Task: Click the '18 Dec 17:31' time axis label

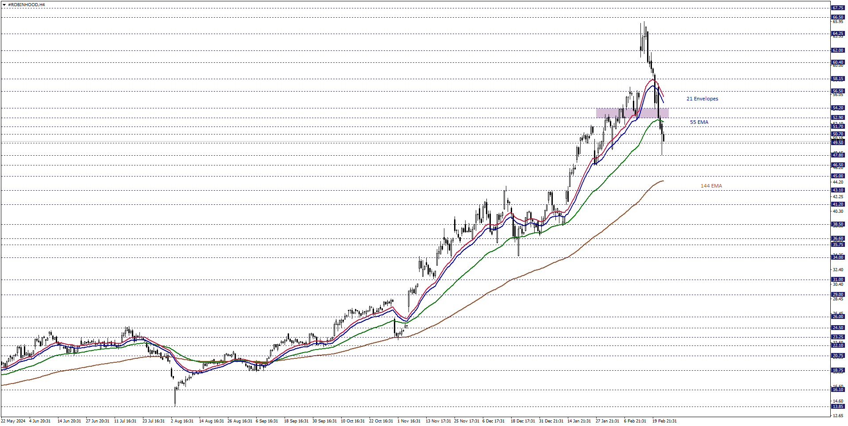Action: click(x=523, y=421)
